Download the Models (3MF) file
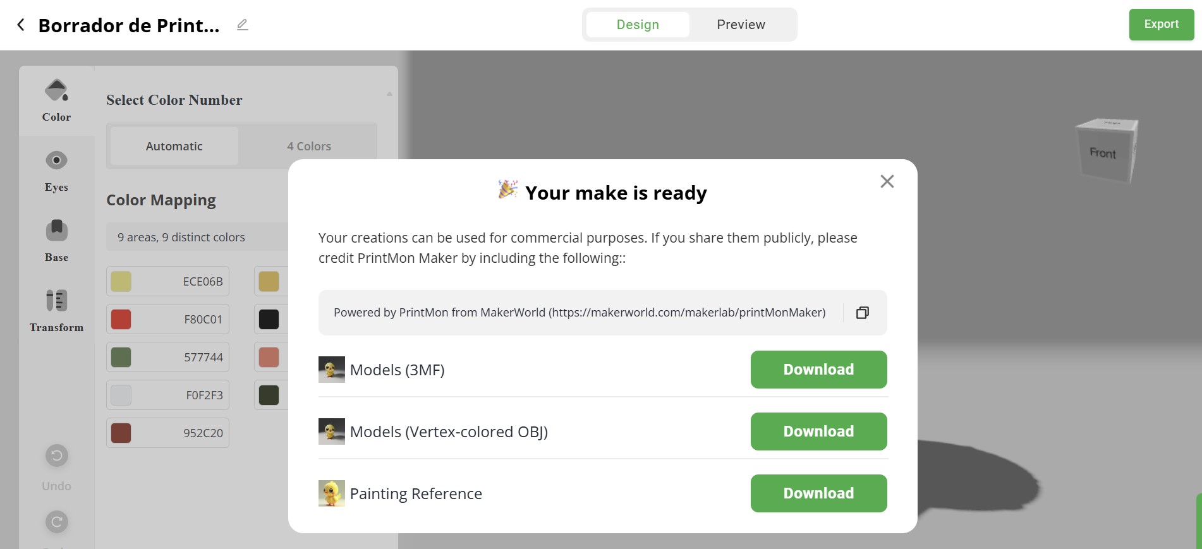The width and height of the screenshot is (1202, 549). (818, 370)
